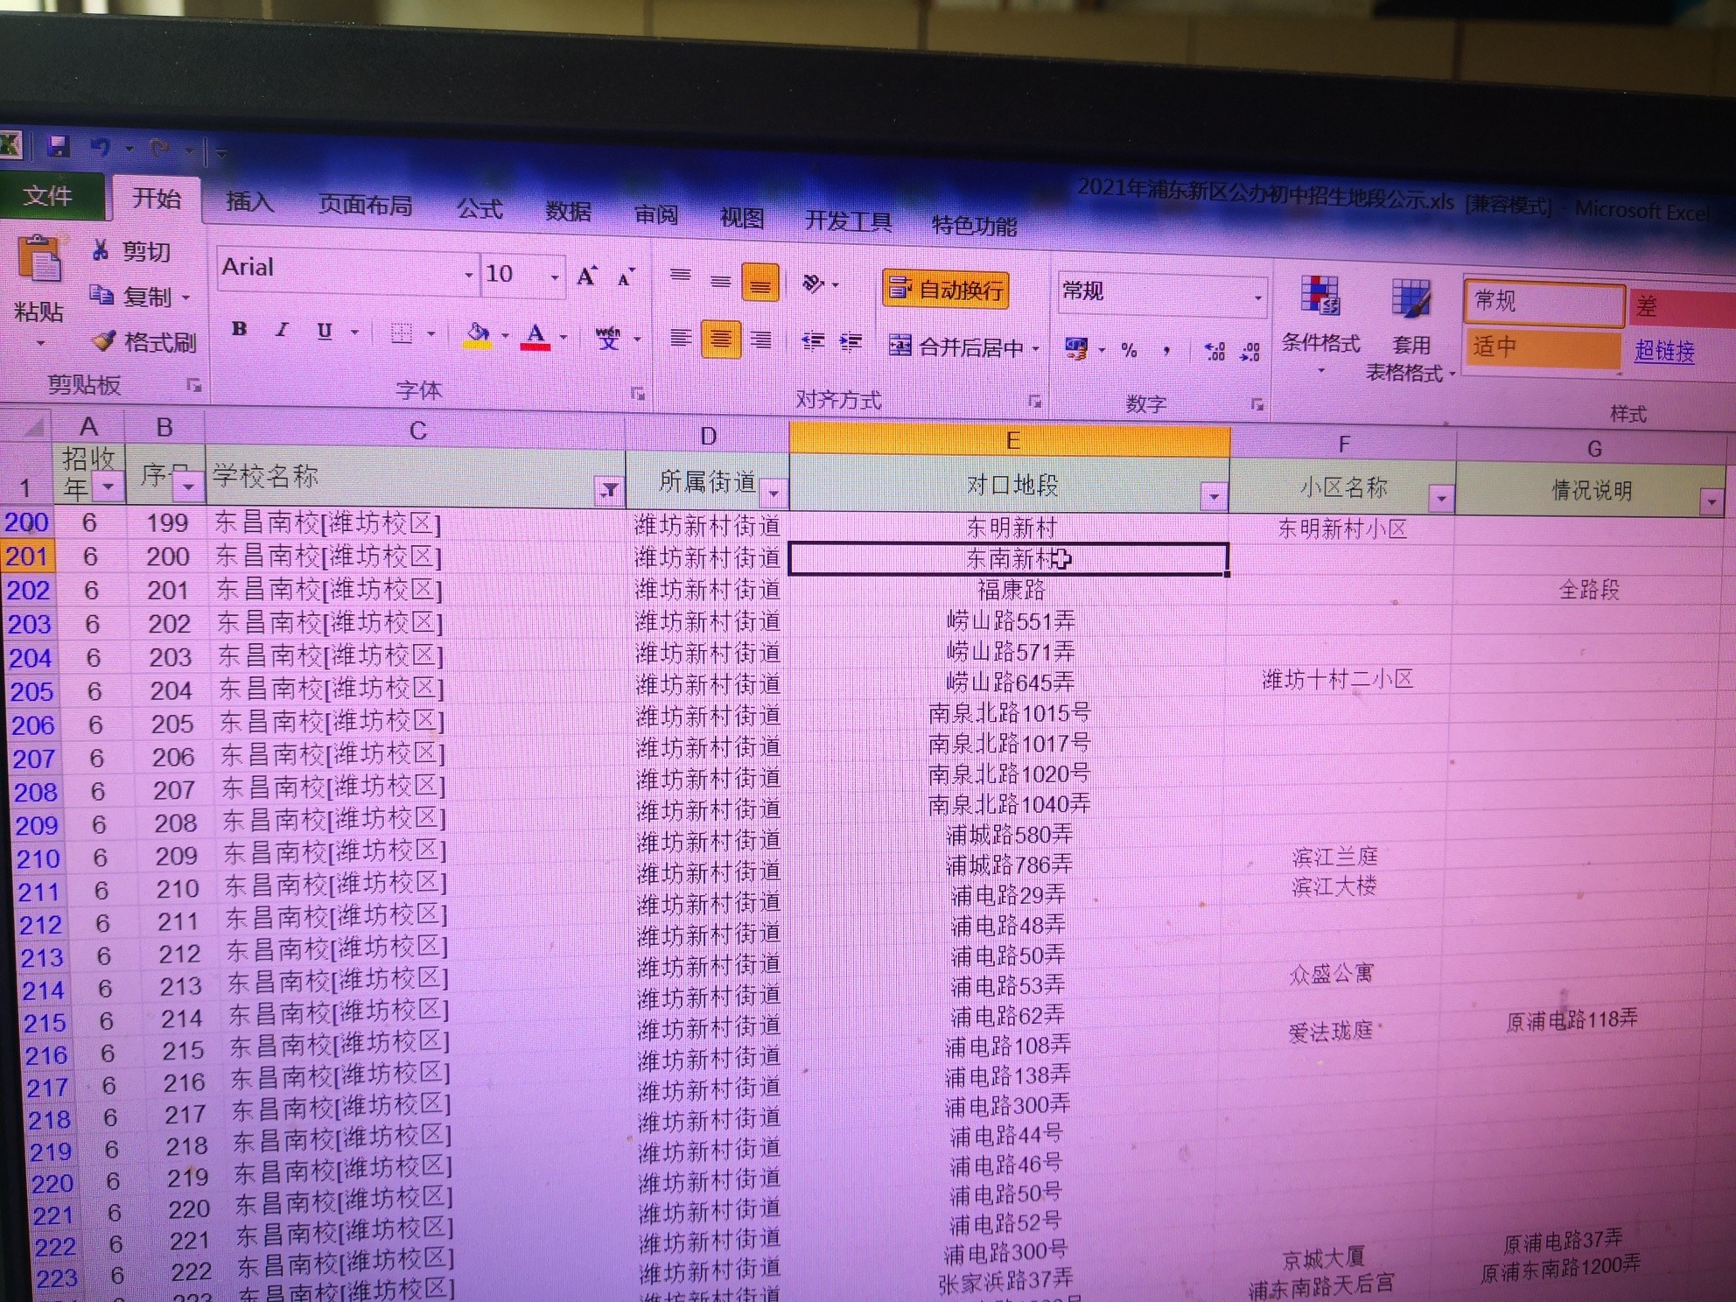
Task: Click the phonetic guide wén icon
Action: tap(608, 338)
